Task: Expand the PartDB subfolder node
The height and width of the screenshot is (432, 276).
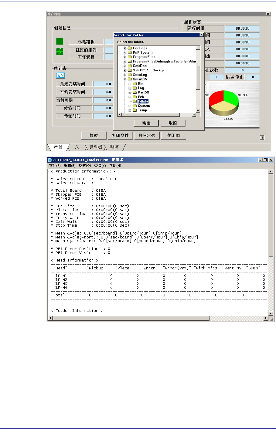Action: (x=130, y=93)
